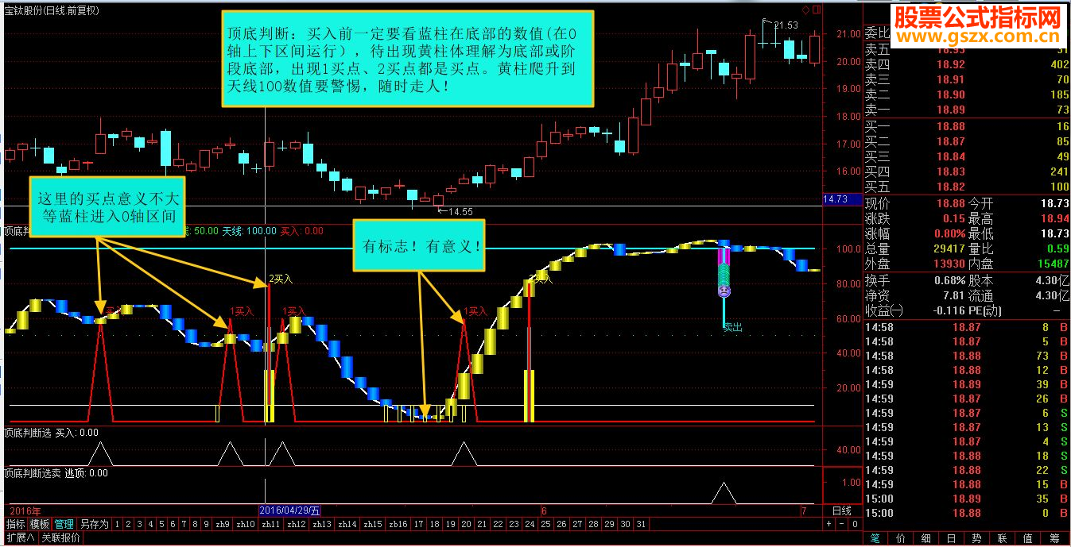This screenshot has height=547, width=1071.
Task: Select template slot 9
Action: tap(208, 524)
